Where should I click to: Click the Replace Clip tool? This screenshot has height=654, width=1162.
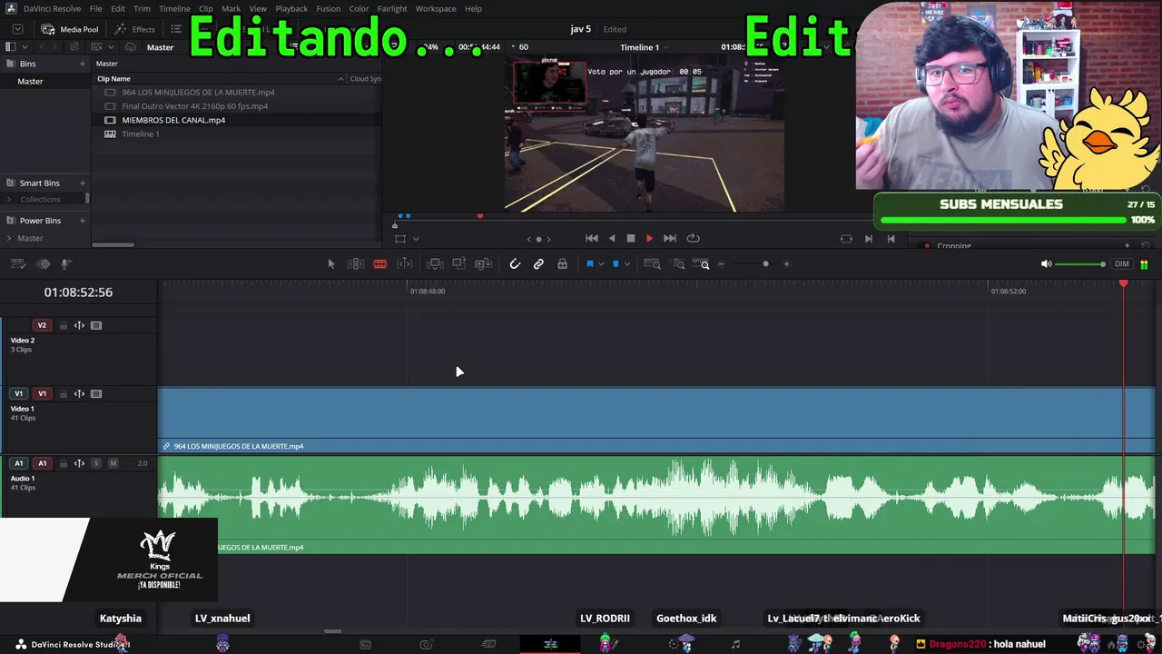click(x=484, y=264)
